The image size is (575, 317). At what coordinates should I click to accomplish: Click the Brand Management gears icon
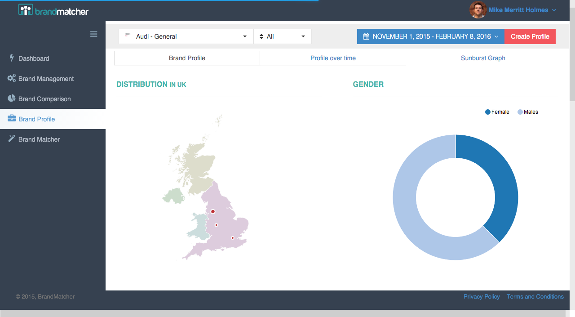(12, 78)
